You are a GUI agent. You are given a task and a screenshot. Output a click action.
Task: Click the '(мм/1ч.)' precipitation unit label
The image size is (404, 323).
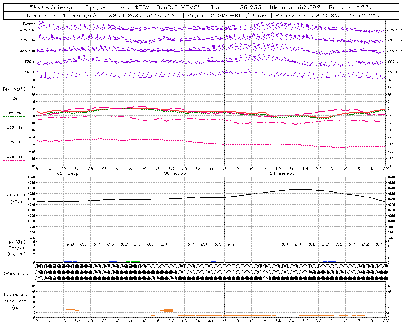pos(16,254)
